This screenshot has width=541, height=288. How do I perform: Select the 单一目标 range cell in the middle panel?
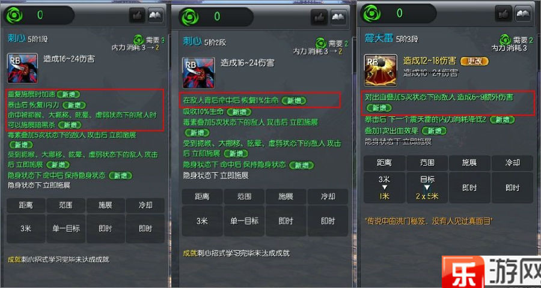[x=244, y=221]
